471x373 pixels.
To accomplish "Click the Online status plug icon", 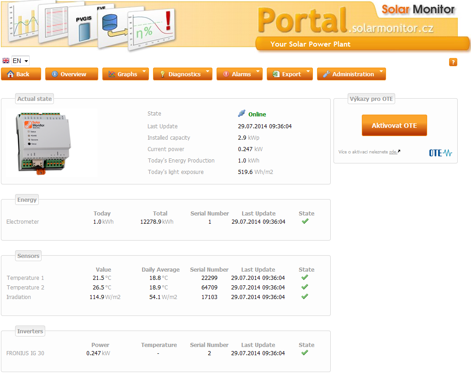I will [x=242, y=114].
